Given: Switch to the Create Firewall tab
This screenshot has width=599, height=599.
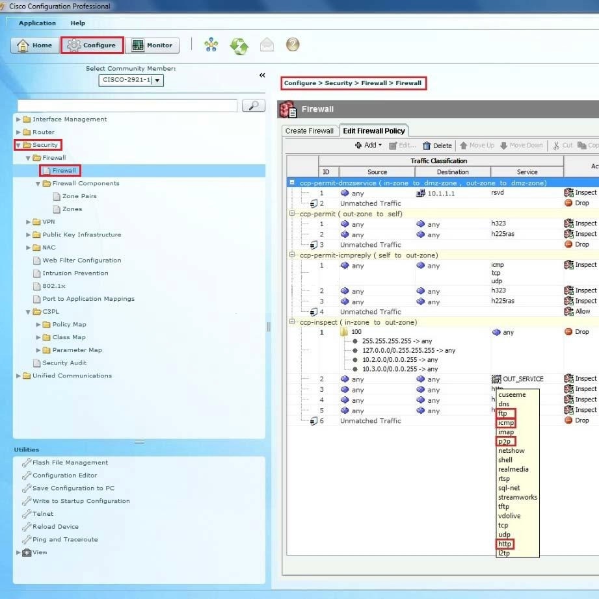Looking at the screenshot, I should [310, 131].
